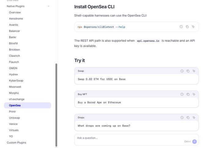The height and width of the screenshot is (148, 208).
Task: Open the Aerodrome plugin page
Action: (x=16, y=19)
